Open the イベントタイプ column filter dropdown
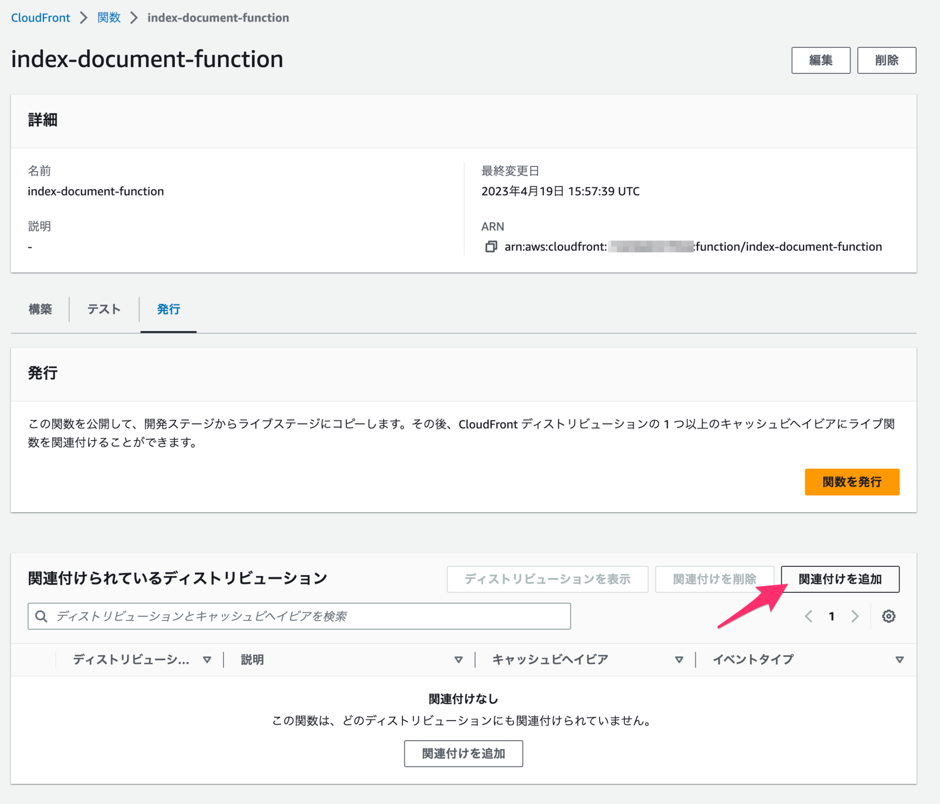Viewport: 940px width, 804px height. coord(899,659)
